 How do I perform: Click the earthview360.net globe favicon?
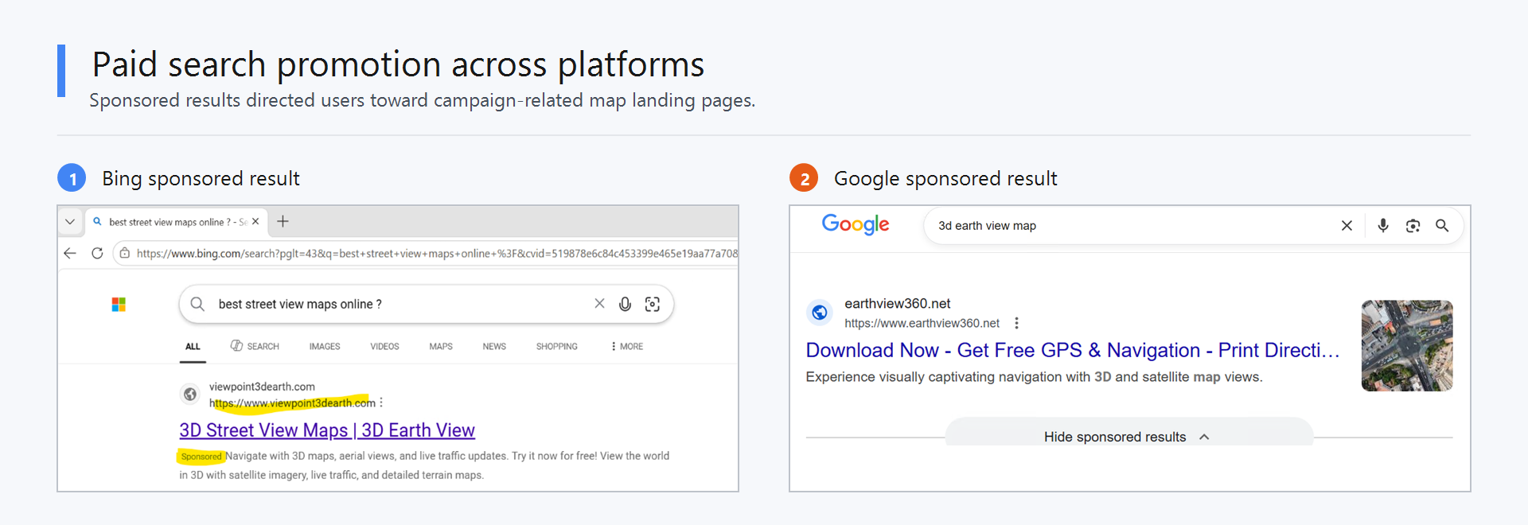click(820, 313)
